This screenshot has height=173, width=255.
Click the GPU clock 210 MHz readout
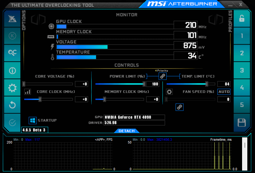coord(186,25)
